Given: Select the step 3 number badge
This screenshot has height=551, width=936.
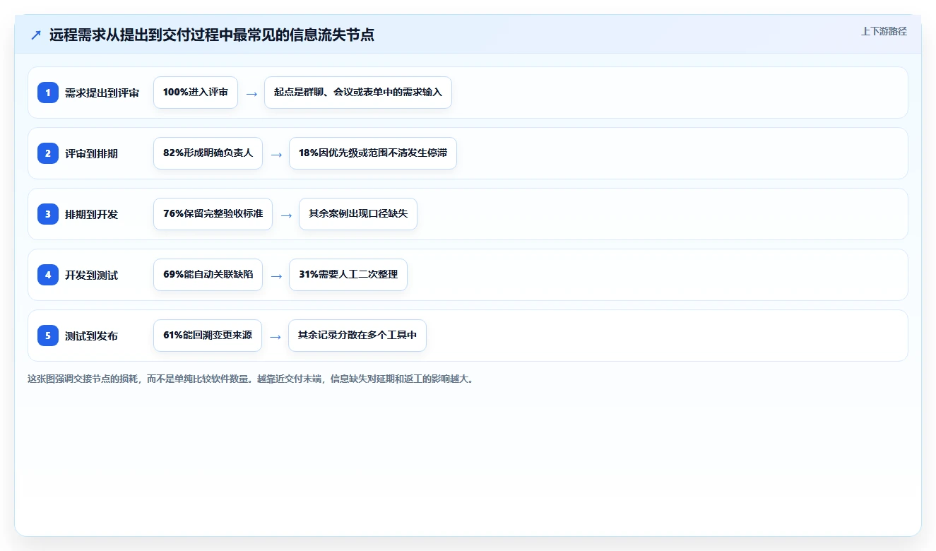Looking at the screenshot, I should pyautogui.click(x=48, y=214).
